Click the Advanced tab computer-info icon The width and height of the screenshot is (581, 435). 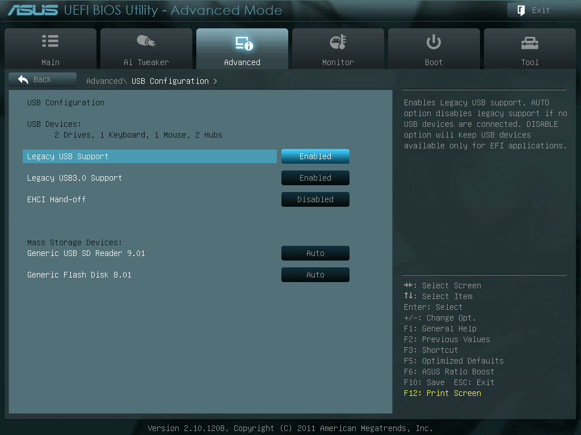pos(244,43)
